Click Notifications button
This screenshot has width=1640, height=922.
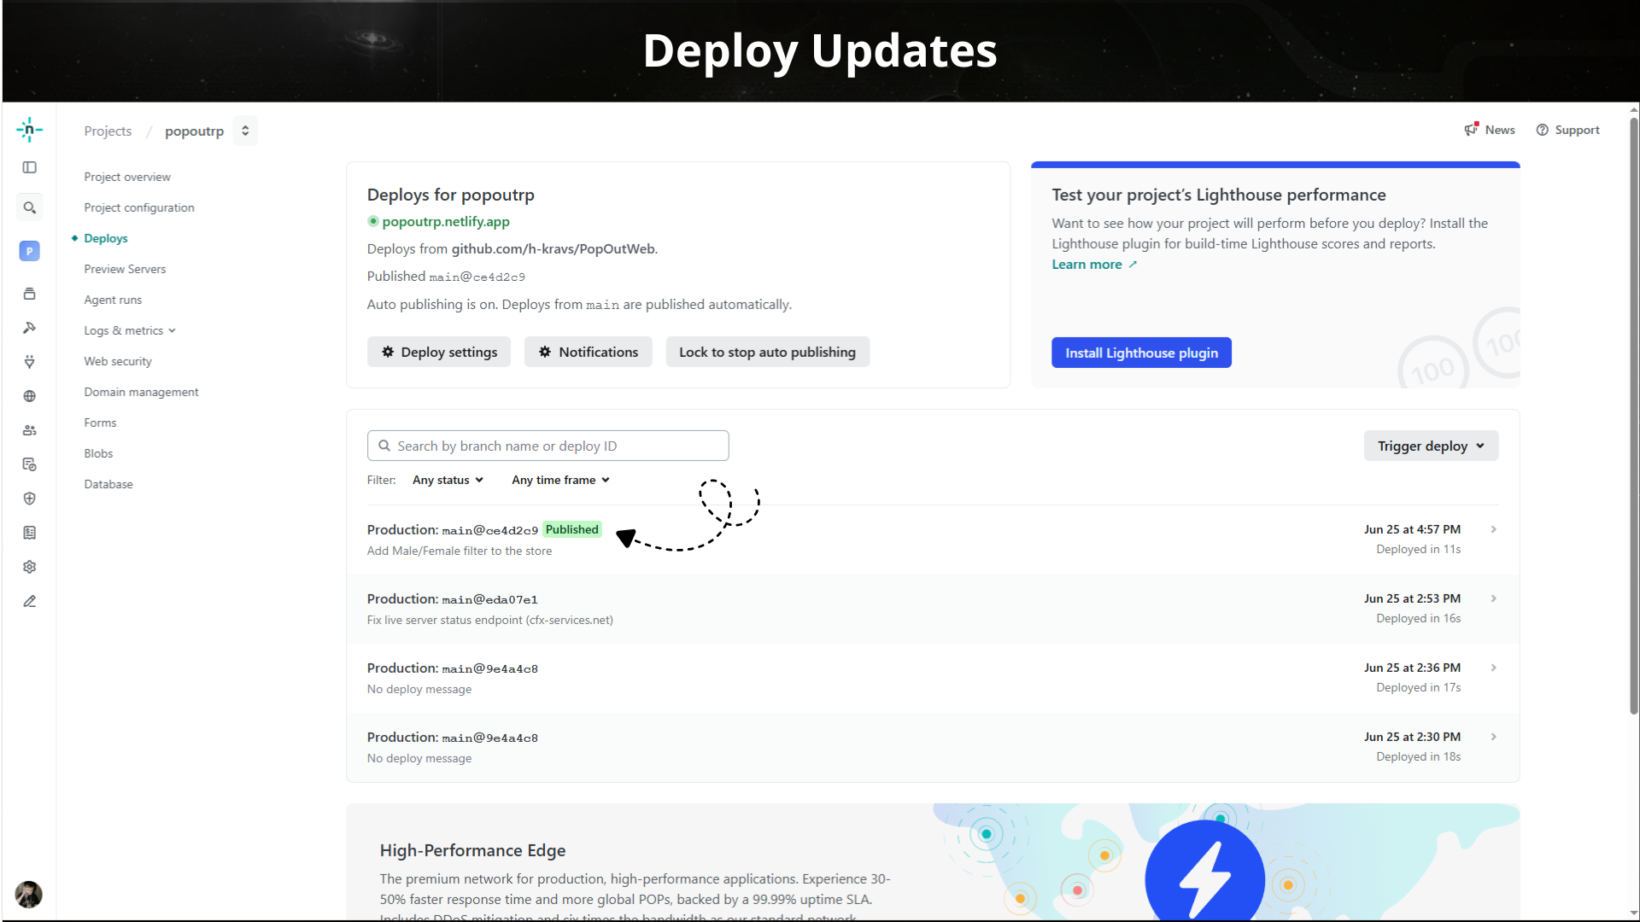pyautogui.click(x=589, y=352)
